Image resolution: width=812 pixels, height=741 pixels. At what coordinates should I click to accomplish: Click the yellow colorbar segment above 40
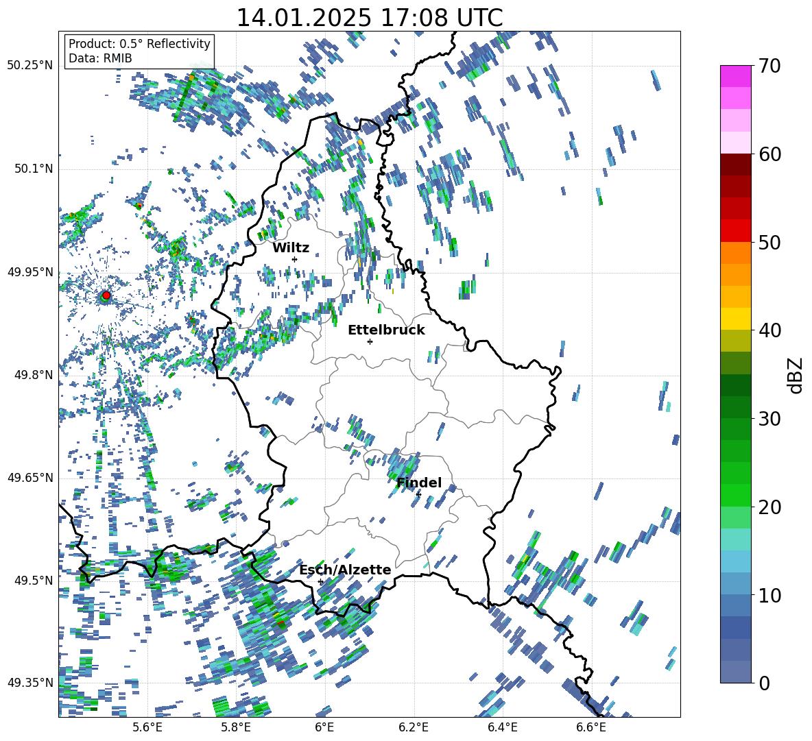[736, 319]
